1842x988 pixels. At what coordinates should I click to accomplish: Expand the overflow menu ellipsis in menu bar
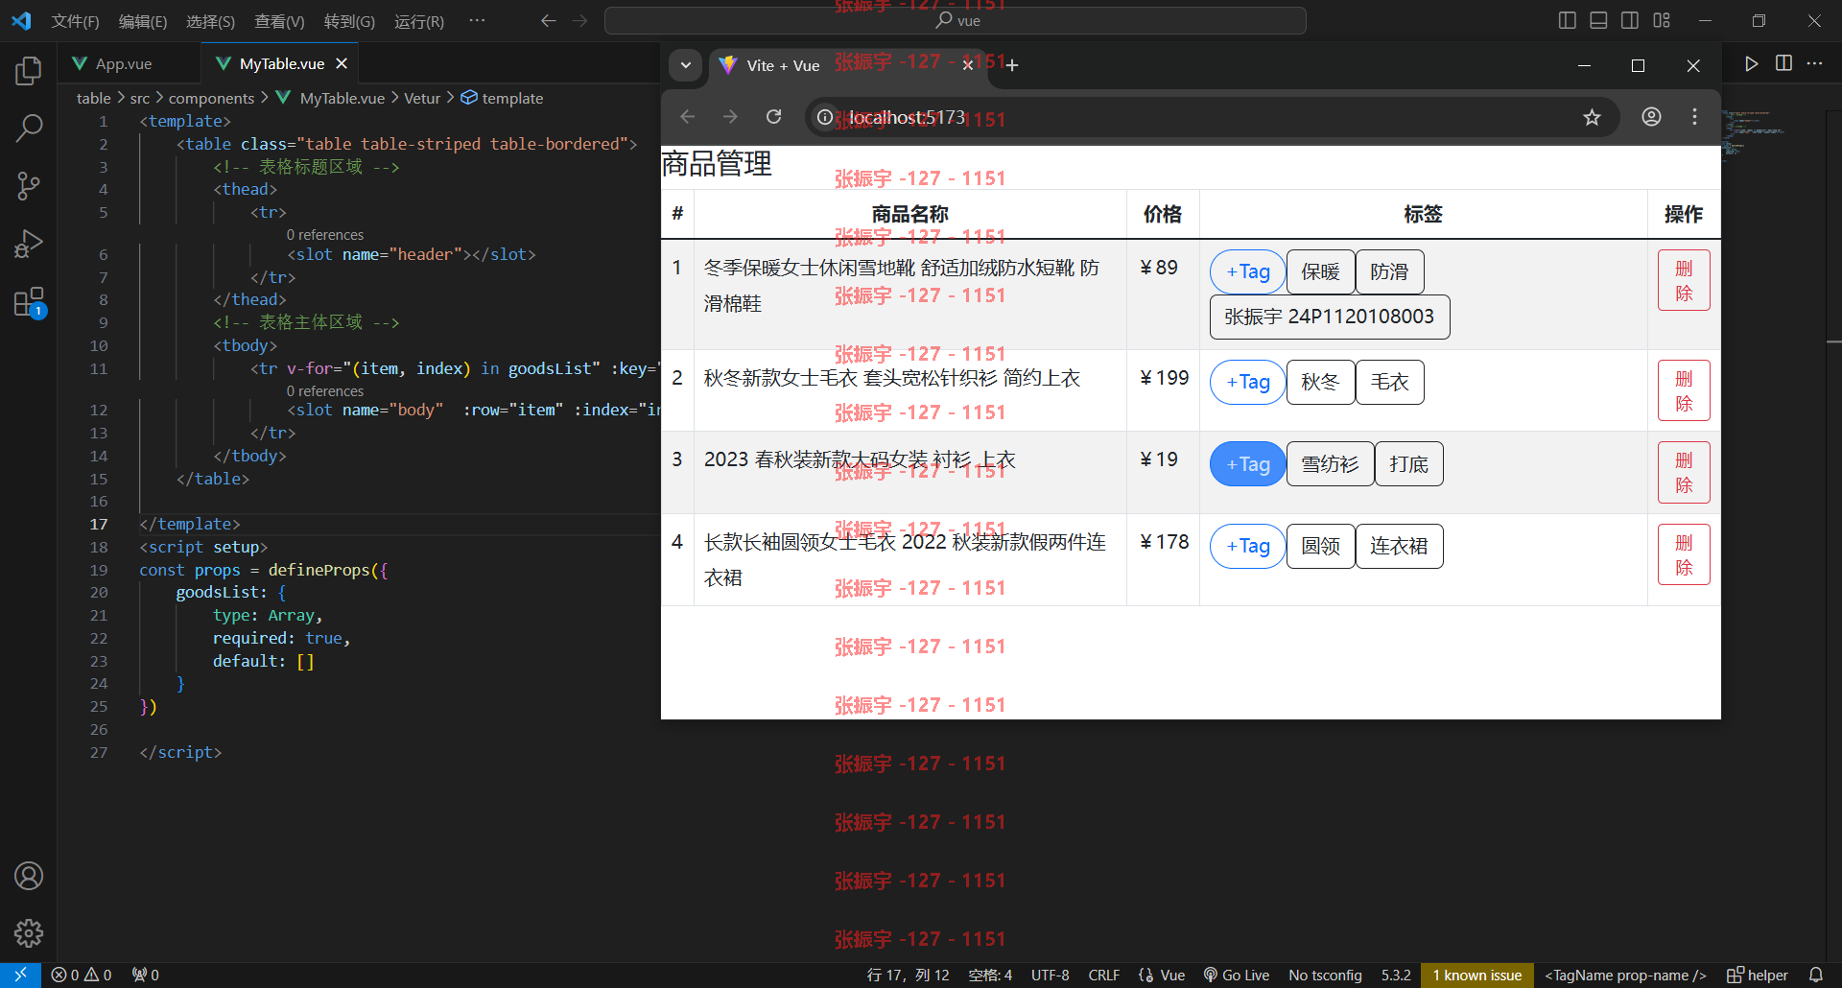coord(477,20)
